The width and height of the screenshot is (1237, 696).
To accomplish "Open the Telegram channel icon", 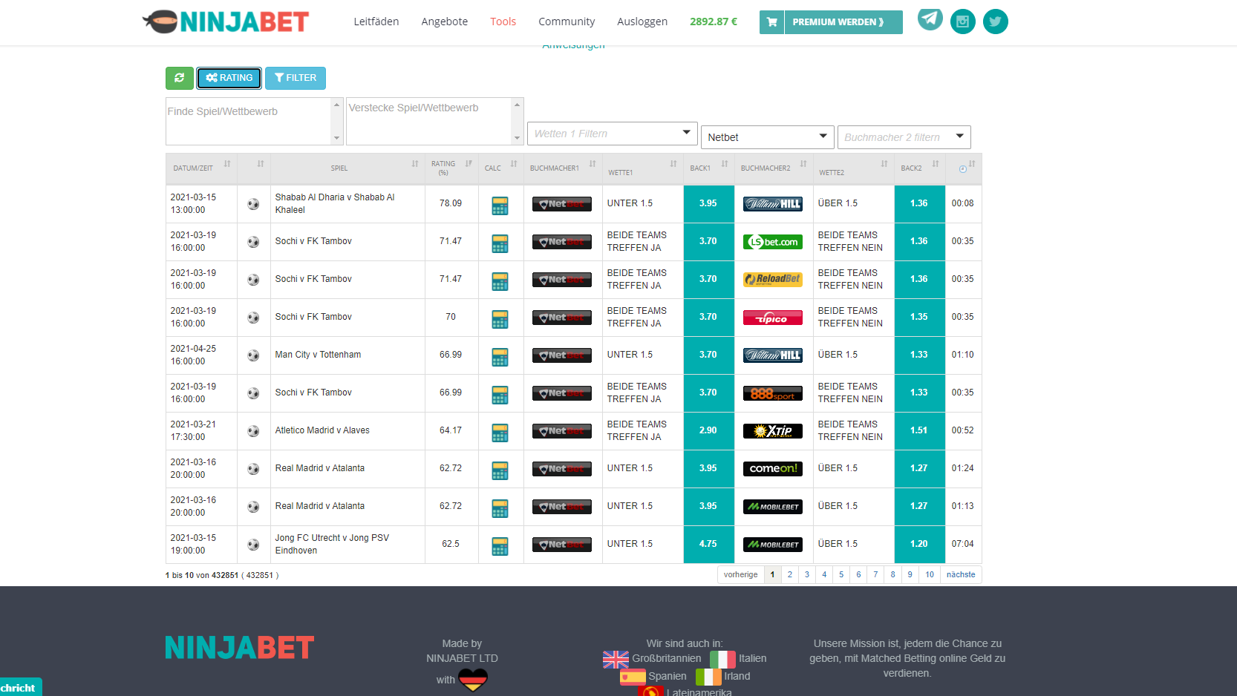I will click(x=930, y=19).
